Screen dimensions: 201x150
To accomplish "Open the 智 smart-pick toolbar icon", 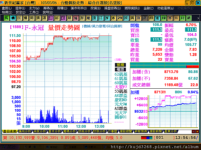I will click(82, 18).
